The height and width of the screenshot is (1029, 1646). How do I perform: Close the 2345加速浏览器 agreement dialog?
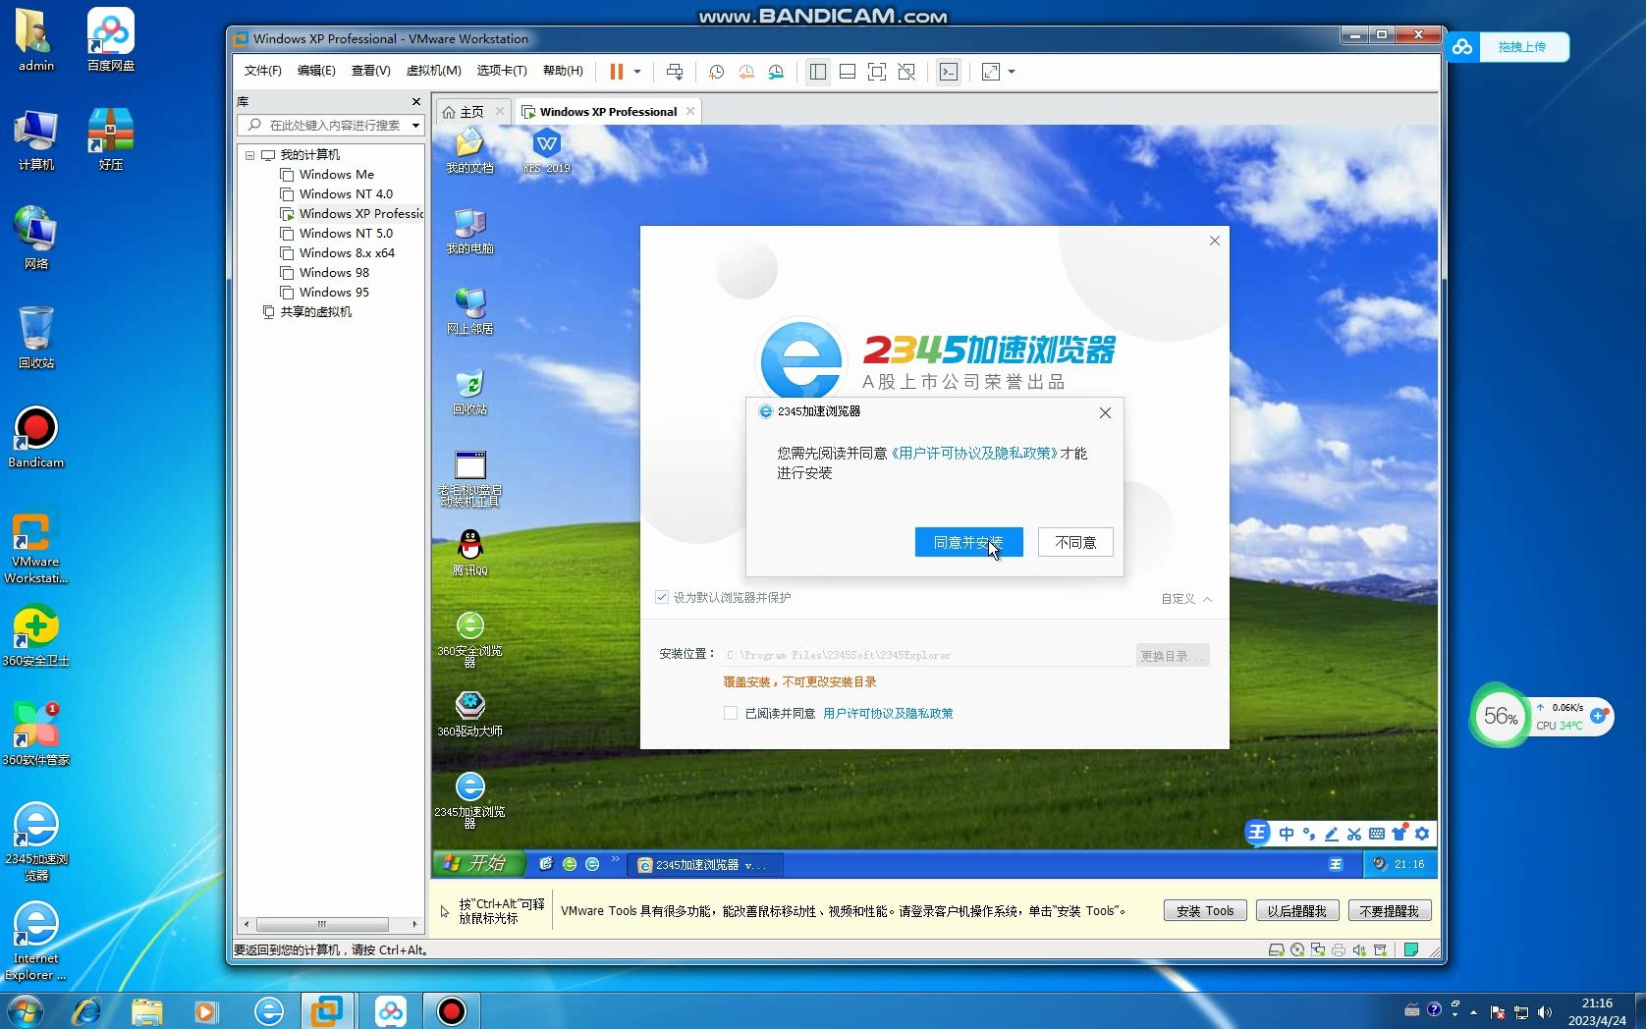tap(1105, 412)
